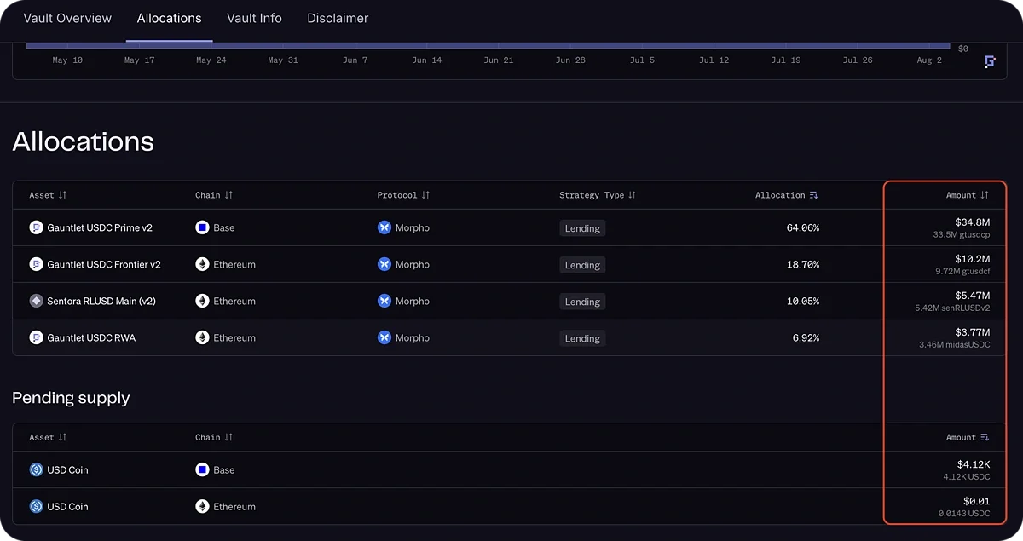Click USD Coin icon in the Ethereum row
Image resolution: width=1023 pixels, height=541 pixels.
pos(36,506)
